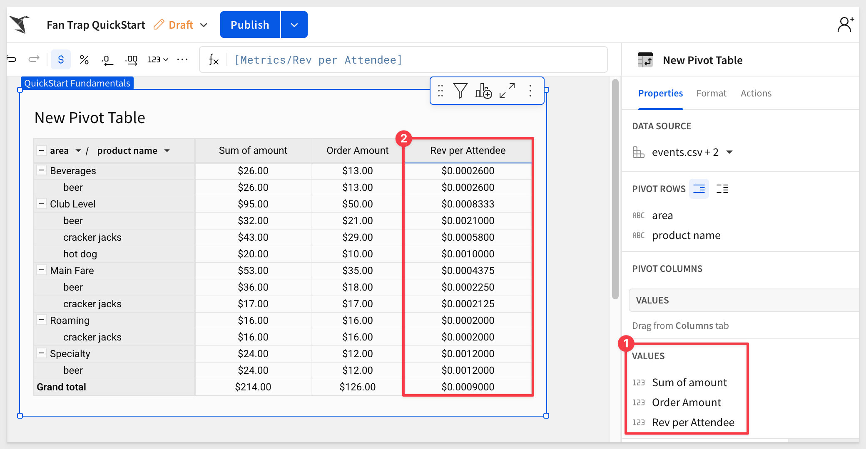
Task: Click the Publish button
Action: tap(250, 25)
